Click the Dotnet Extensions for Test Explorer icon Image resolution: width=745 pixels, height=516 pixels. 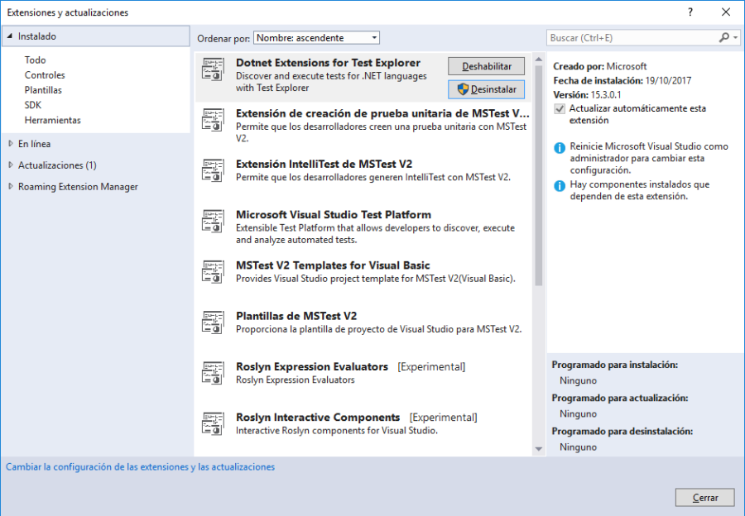214,70
